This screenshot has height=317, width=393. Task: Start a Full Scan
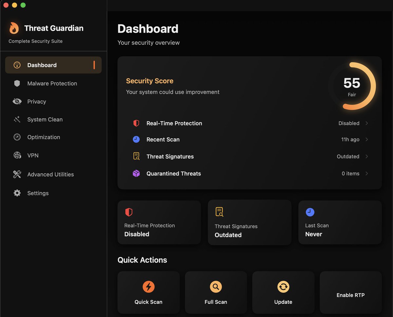coord(216,292)
